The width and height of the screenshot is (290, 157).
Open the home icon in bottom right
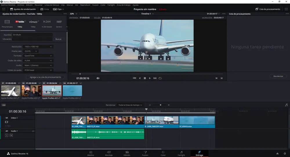277,154
